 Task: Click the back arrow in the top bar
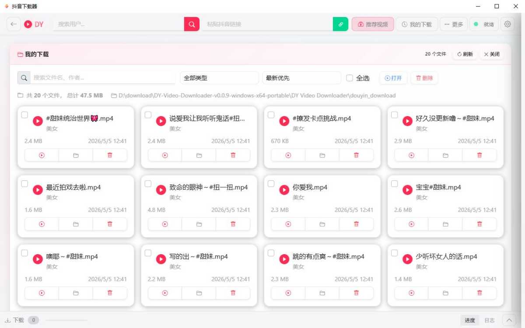coord(14,24)
